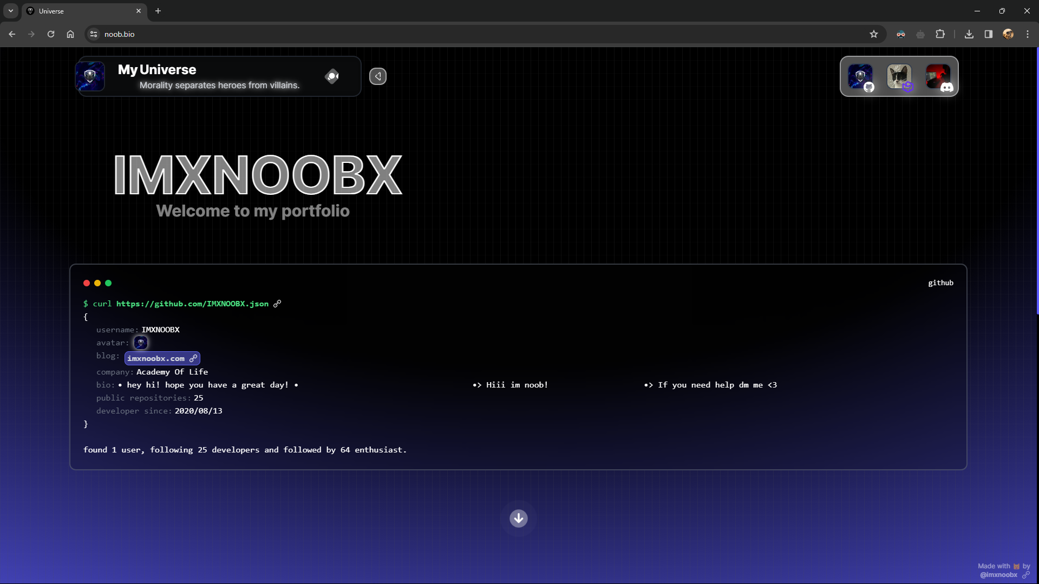This screenshot has width=1039, height=584.
Task: Open the github.com/IMXNOOBX.json link
Action: point(192,304)
